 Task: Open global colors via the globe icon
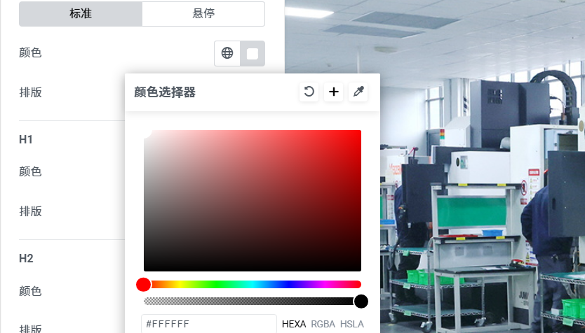point(227,53)
